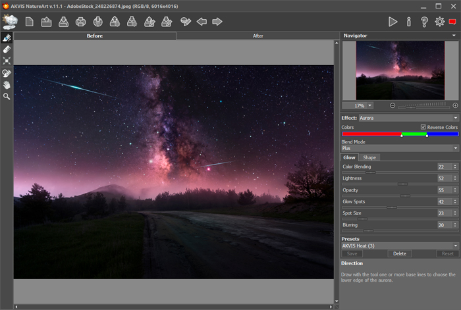The height and width of the screenshot is (310, 461).
Task: Click the Navigator preview thumbnail
Action: point(400,70)
